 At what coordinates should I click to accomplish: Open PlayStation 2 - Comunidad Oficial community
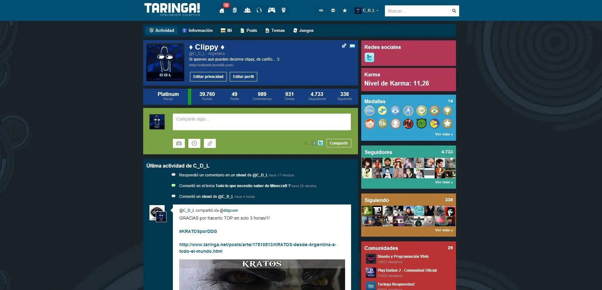[407, 270]
